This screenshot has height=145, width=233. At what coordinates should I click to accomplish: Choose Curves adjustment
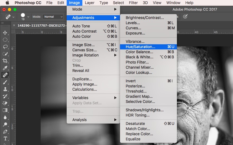[x=148, y=28]
